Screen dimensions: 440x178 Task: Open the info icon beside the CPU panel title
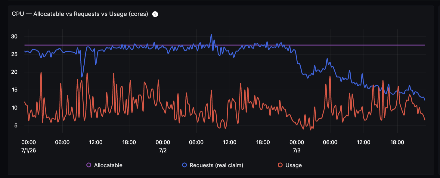pyautogui.click(x=155, y=14)
